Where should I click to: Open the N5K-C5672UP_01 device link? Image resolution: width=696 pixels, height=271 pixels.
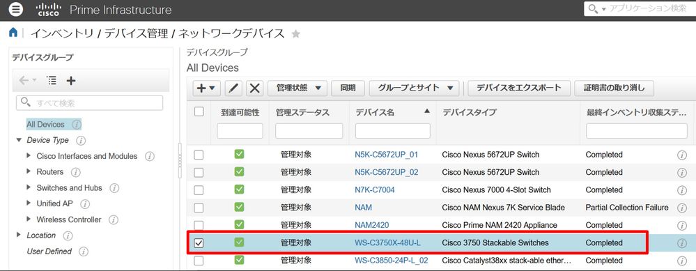386,155
